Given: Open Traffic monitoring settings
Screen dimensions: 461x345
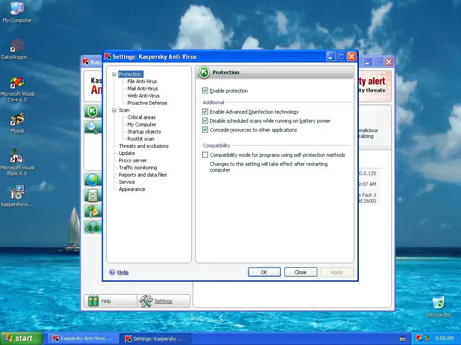Looking at the screenshot, I should 138,168.
